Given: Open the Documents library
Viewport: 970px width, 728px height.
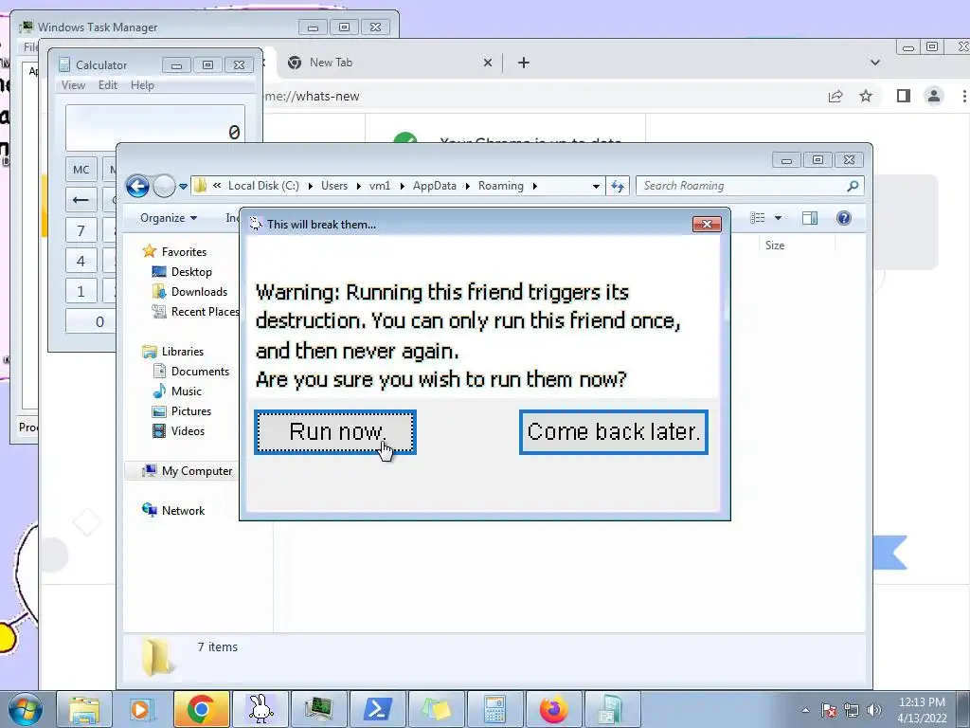Looking at the screenshot, I should click(x=200, y=372).
